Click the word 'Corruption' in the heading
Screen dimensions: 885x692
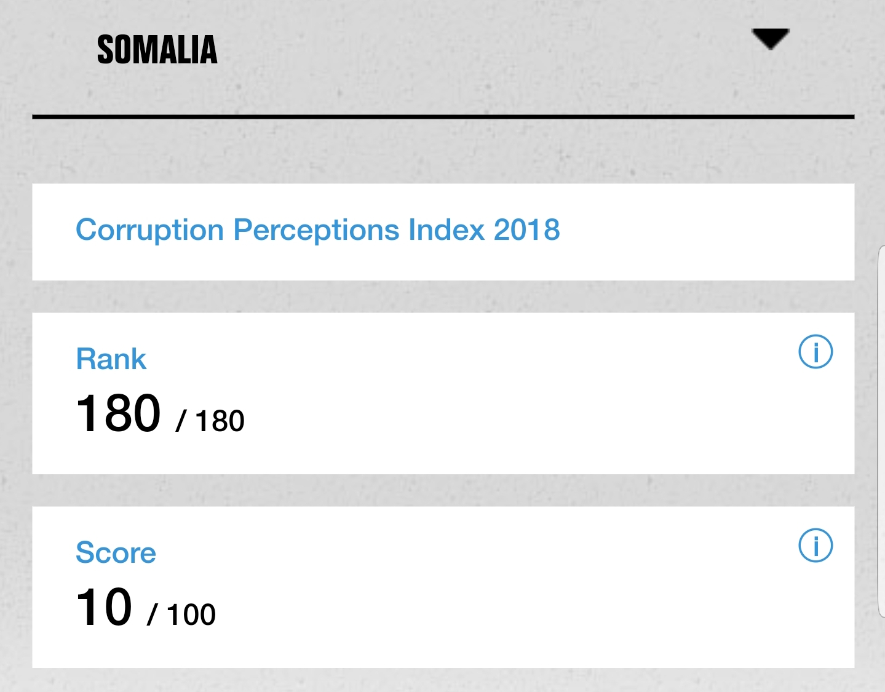tap(149, 230)
